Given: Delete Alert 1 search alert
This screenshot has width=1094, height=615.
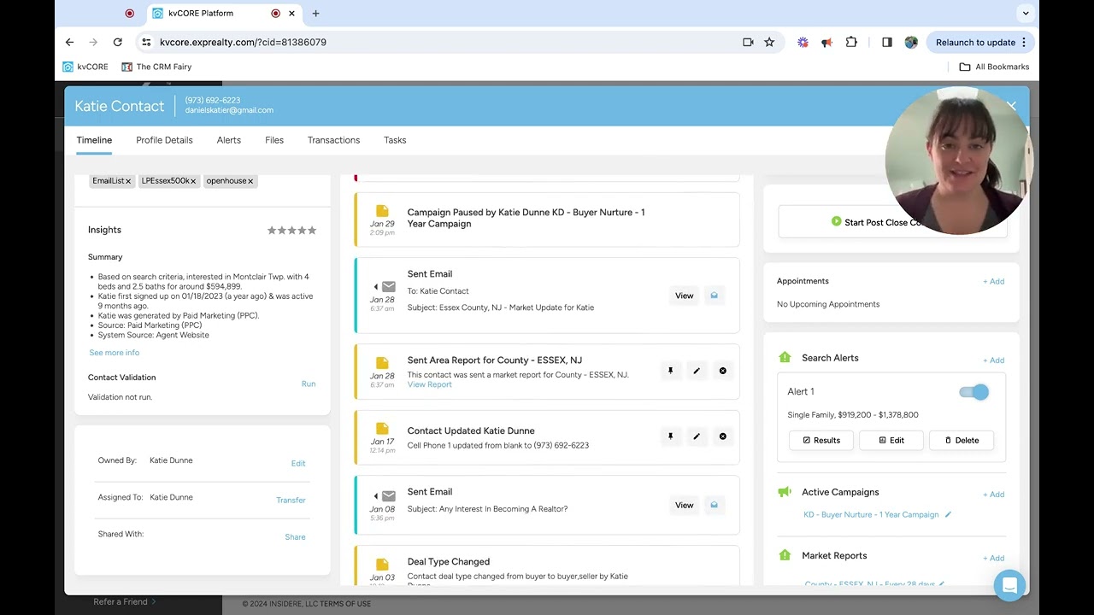Looking at the screenshot, I should [x=962, y=440].
